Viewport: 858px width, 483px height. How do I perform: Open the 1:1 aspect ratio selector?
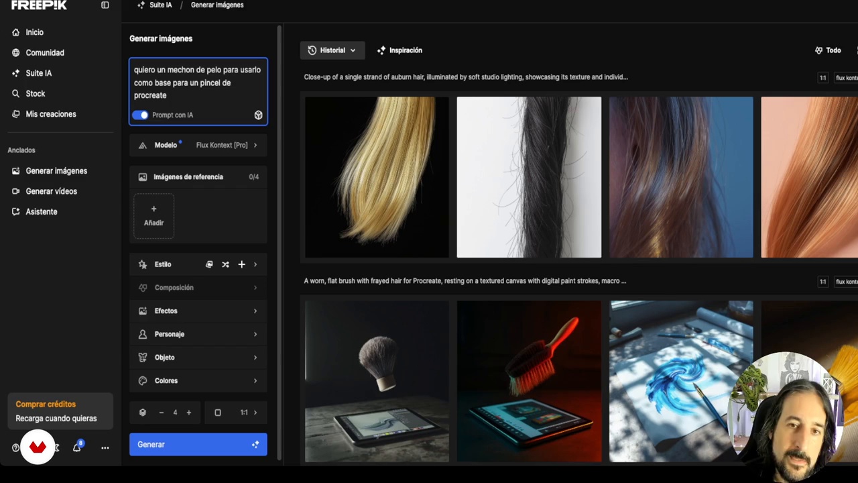click(244, 413)
